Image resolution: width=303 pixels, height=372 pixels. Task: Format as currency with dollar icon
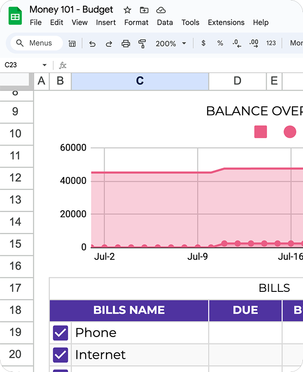tap(203, 43)
